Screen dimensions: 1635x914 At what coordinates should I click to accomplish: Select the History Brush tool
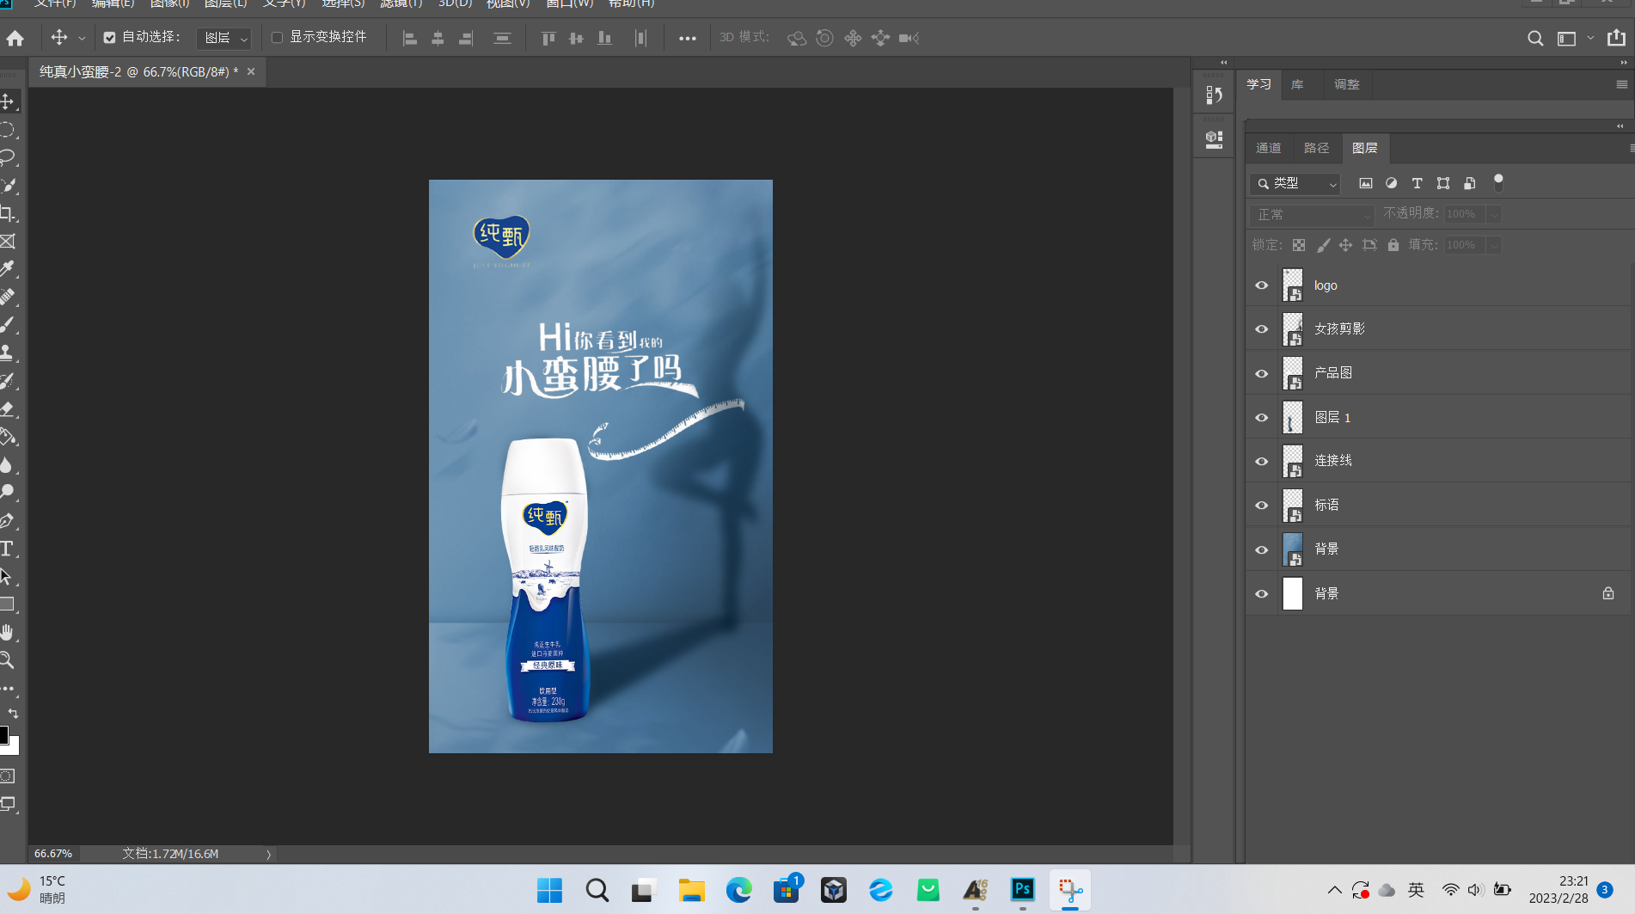point(7,381)
